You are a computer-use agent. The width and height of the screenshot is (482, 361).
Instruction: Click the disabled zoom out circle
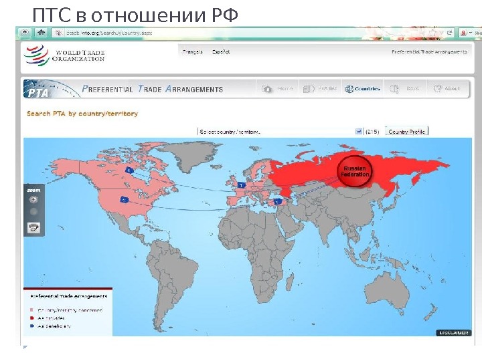tap(33, 211)
